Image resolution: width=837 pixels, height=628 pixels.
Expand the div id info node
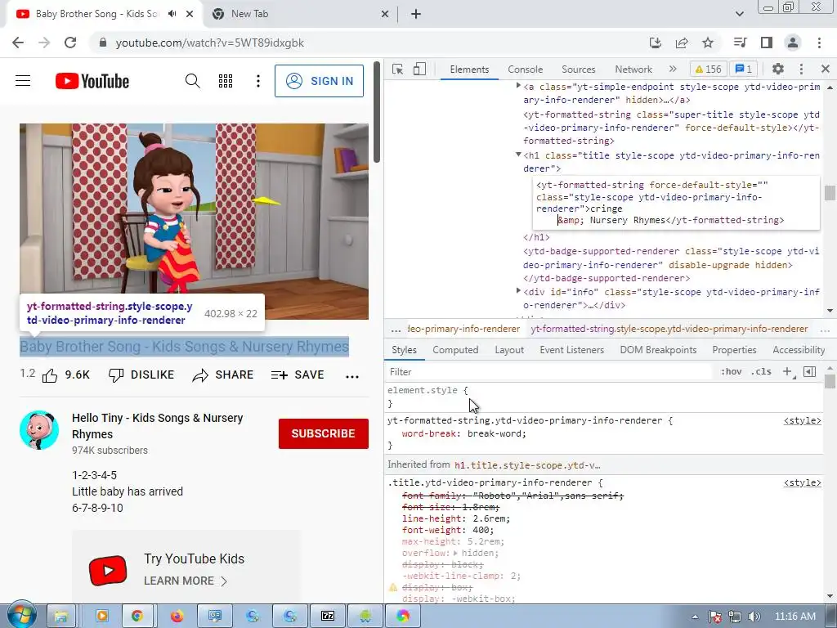pos(517,291)
